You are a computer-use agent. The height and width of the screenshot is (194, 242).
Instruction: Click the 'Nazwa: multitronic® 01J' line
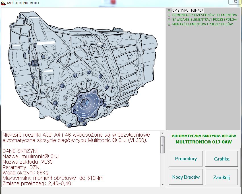(x=30, y=157)
